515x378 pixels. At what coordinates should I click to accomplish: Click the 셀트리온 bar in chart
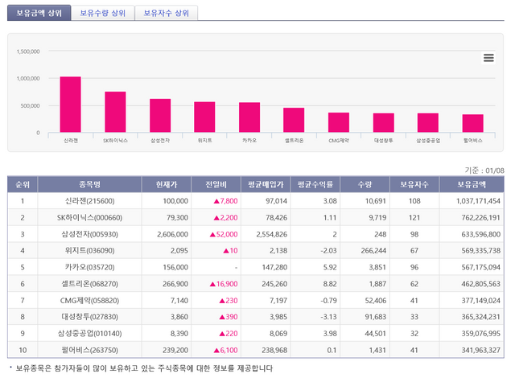pos(294,120)
